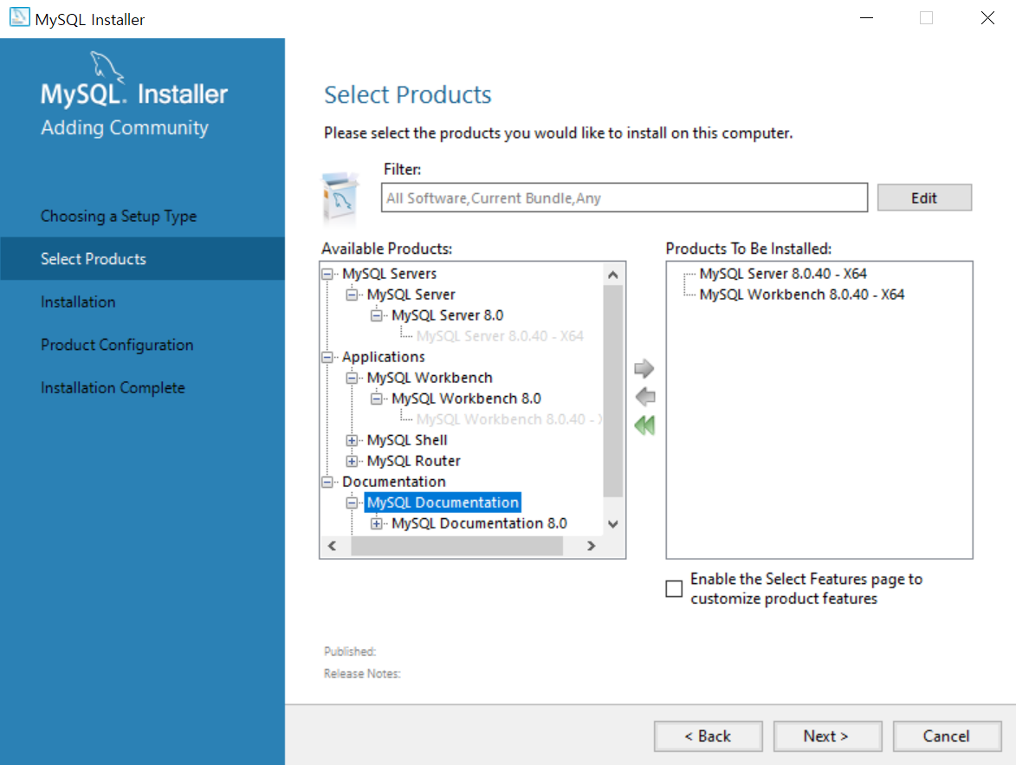This screenshot has height=765, width=1016.
Task: Open the Product Configuration step
Action: [x=117, y=345]
